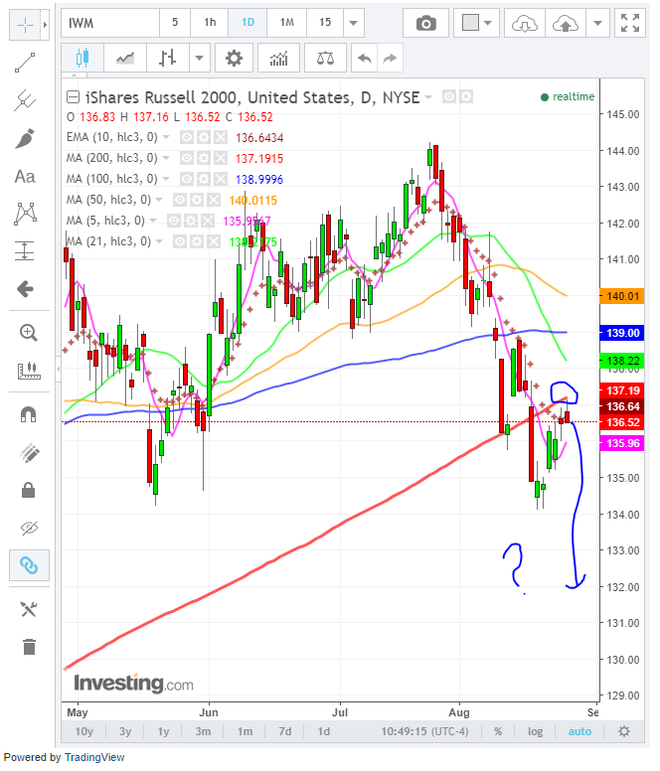This screenshot has width=660, height=771.
Task: Select the measure ruler tool
Action: point(29,371)
